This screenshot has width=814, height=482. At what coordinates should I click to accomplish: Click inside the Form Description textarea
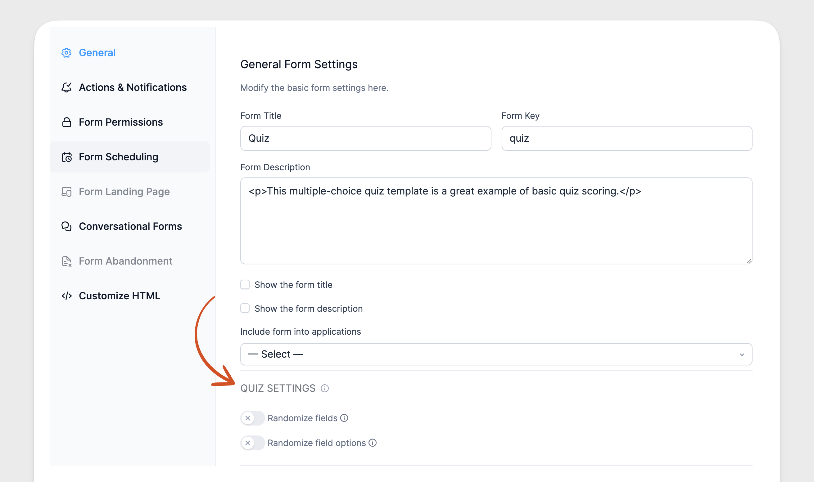[496, 221]
